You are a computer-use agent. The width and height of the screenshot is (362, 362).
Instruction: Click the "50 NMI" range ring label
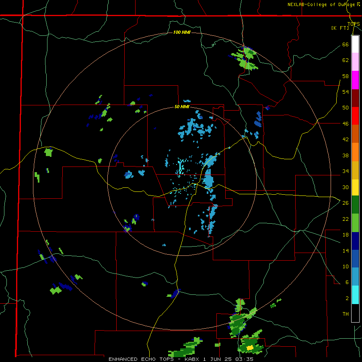(x=182, y=107)
